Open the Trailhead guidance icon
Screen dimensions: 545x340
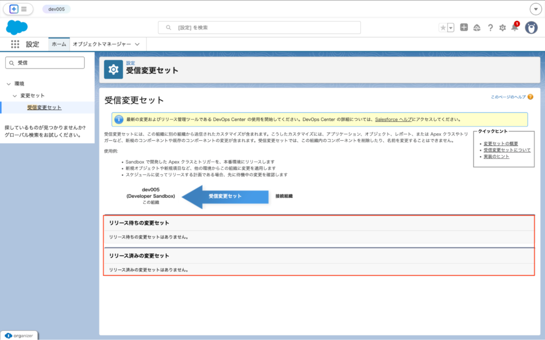pos(477,28)
